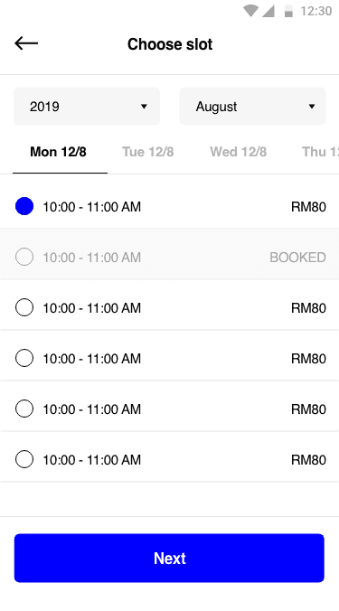Open the 2019 year selector
This screenshot has width=339, height=611.
click(87, 107)
